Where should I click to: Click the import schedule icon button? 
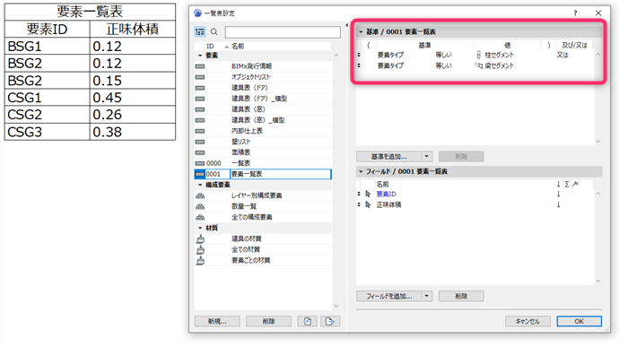pyautogui.click(x=307, y=321)
